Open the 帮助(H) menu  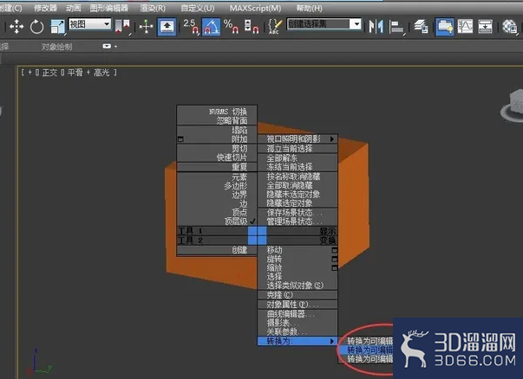[x=309, y=8]
